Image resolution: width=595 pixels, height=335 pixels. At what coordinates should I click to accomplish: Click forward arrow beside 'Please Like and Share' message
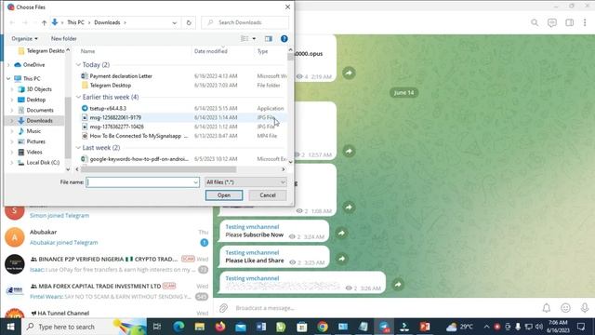(341, 259)
